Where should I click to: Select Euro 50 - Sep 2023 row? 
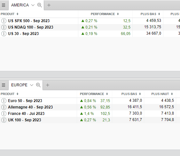pyautogui.click(x=90, y=101)
